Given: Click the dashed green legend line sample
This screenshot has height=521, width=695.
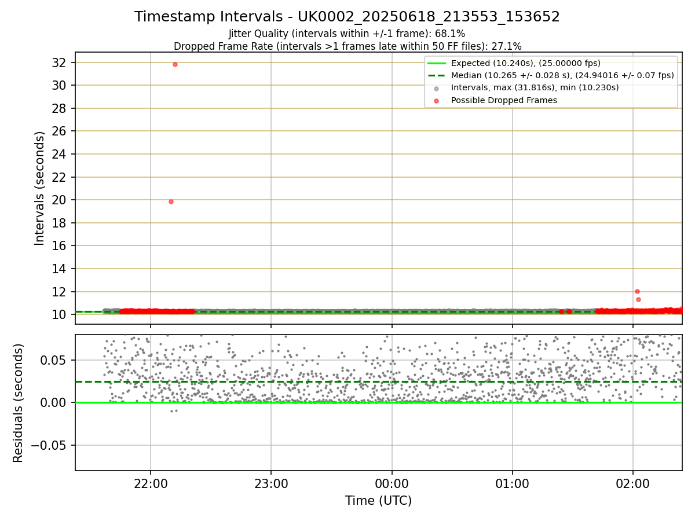Looking at the screenshot, I should (437, 76).
